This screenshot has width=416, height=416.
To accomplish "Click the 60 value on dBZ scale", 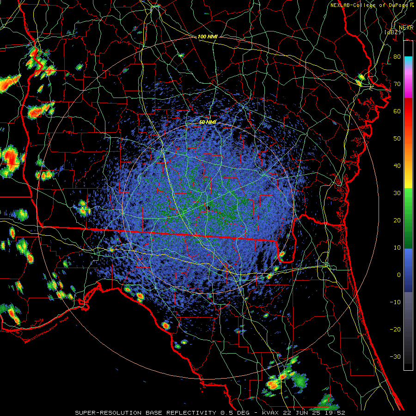I will (397, 111).
